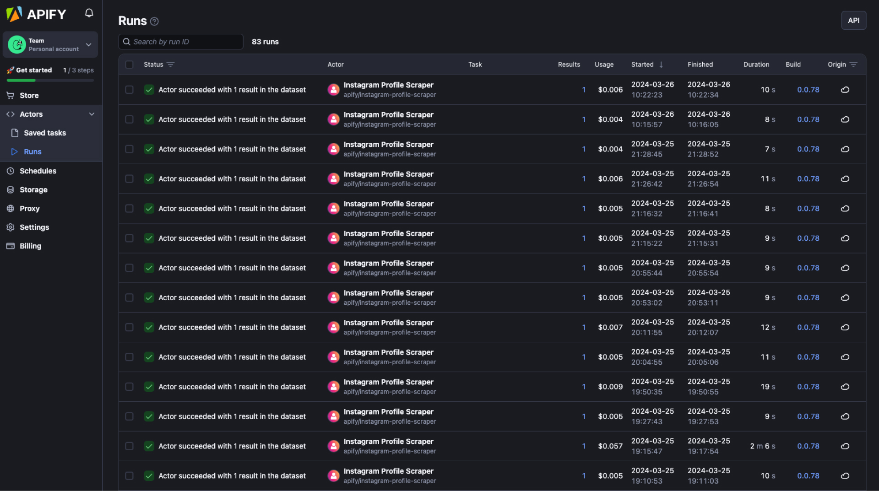This screenshot has width=879, height=491.
Task: Click the origin icon for the 20:55:44 run
Action: pos(845,268)
